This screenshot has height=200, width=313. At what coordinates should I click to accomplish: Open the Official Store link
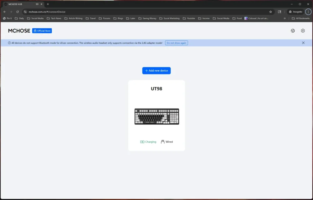42,31
